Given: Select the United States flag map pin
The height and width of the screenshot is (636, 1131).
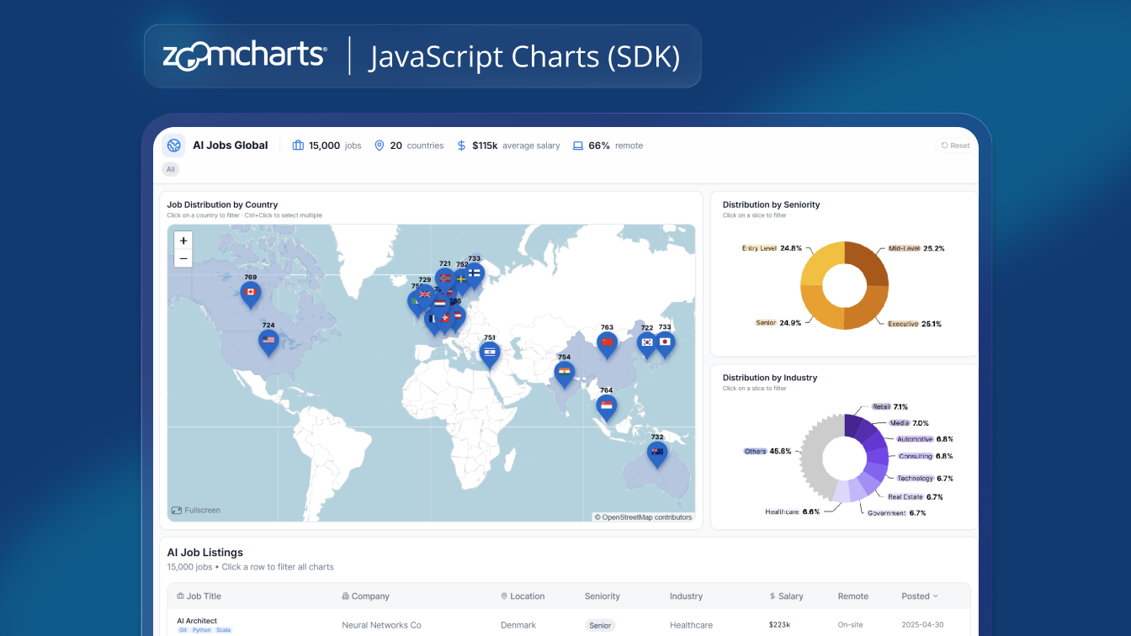Looking at the screenshot, I should point(268,341).
